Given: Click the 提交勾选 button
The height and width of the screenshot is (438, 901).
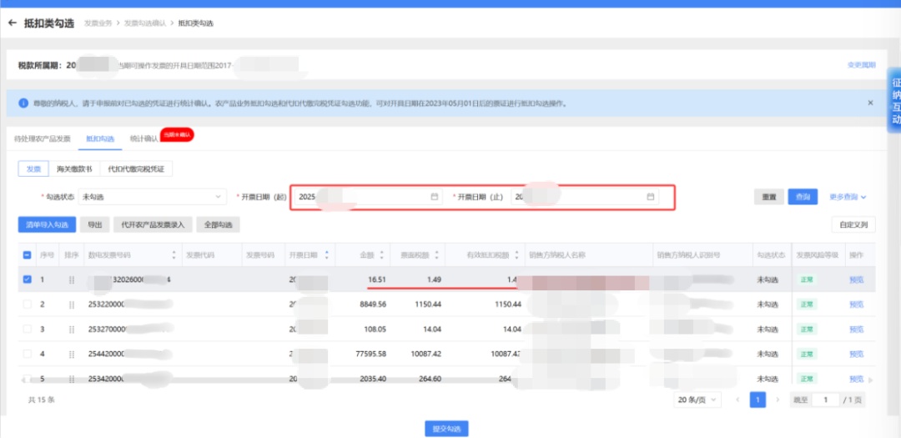Looking at the screenshot, I should (x=446, y=429).
